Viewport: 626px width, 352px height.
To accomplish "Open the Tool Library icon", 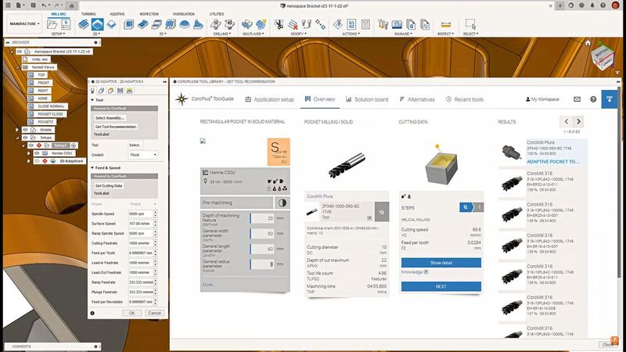I will (383, 24).
